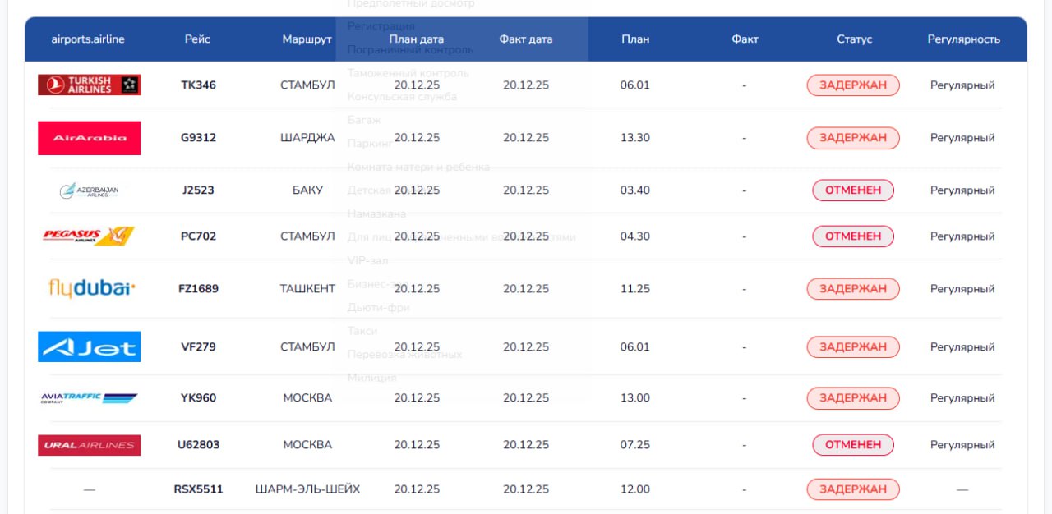Click ЗАДЕРЖАН status badge for flight TK346

[x=853, y=85]
